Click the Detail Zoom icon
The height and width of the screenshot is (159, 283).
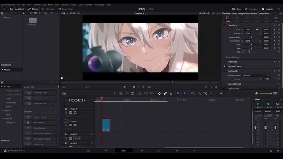[x=199, y=93]
